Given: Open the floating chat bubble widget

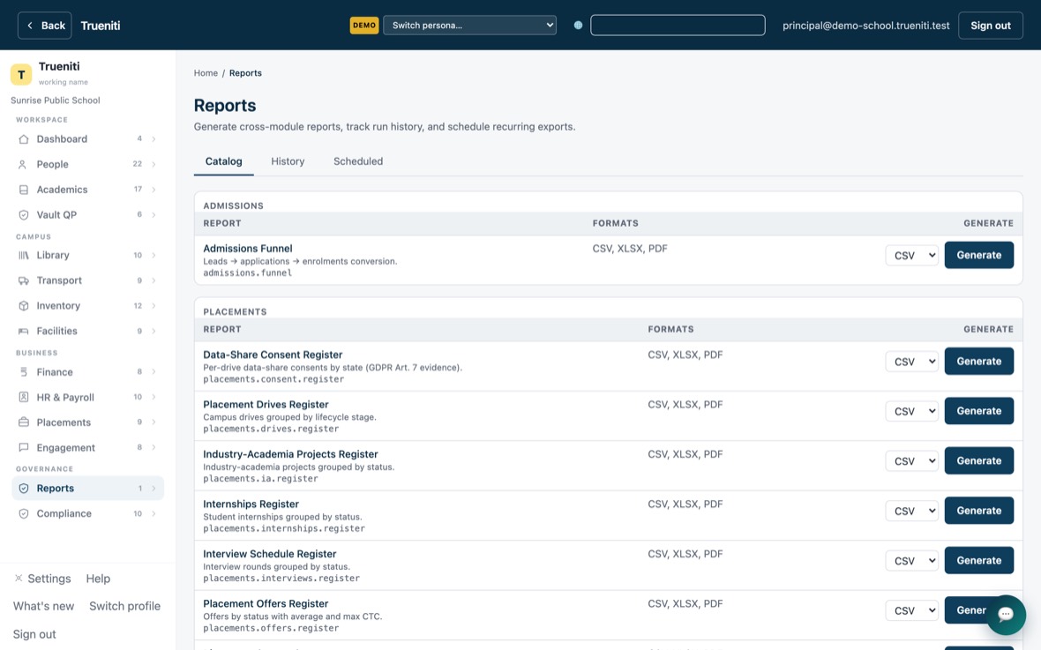Looking at the screenshot, I should coord(1006,614).
